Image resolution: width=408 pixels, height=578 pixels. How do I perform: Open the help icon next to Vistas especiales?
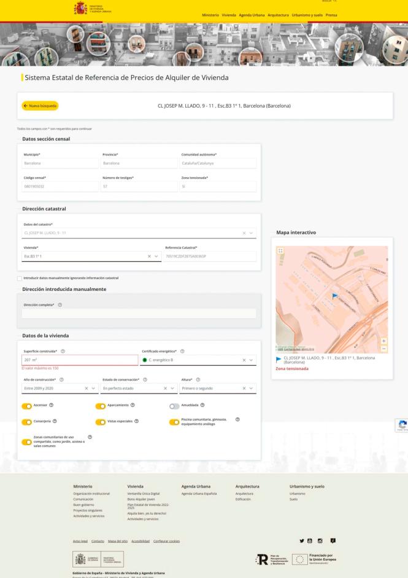[136, 421]
